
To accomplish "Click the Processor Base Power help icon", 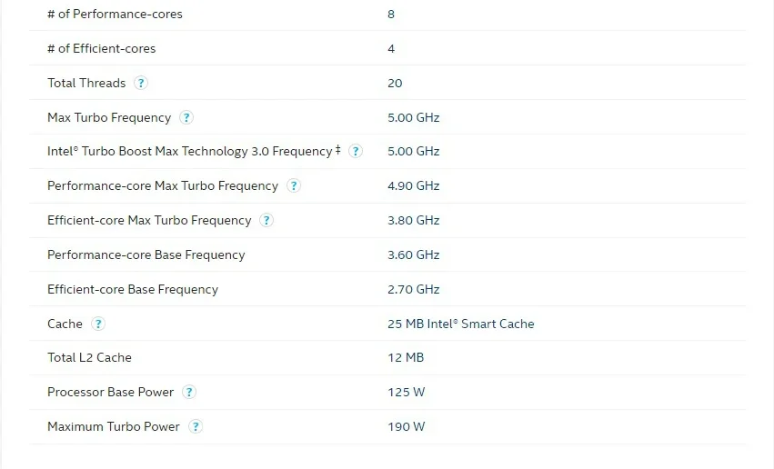I will [189, 392].
